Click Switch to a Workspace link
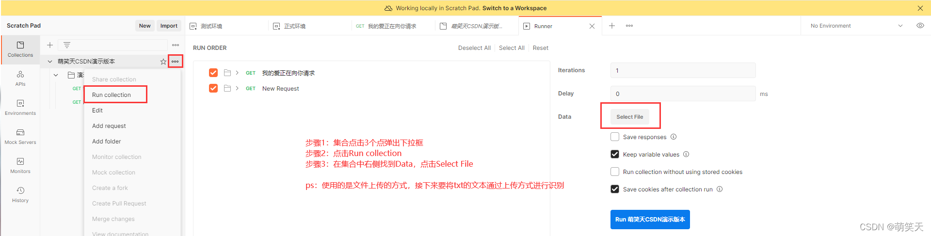The width and height of the screenshot is (931, 236). click(x=514, y=8)
